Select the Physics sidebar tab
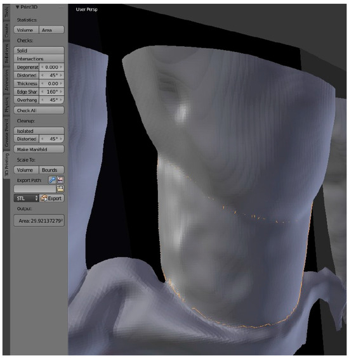Viewport: 349px width, 358px height. click(6, 105)
